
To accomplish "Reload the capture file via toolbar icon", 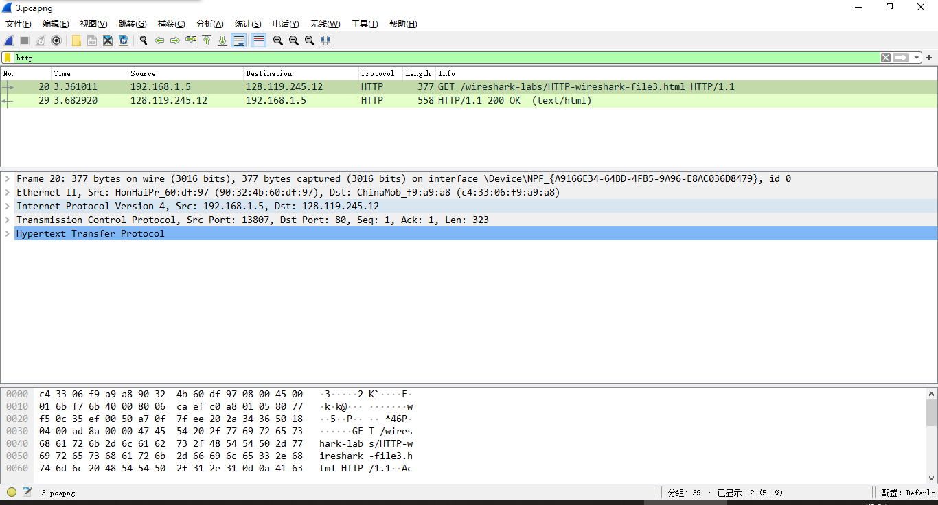I will [x=124, y=40].
